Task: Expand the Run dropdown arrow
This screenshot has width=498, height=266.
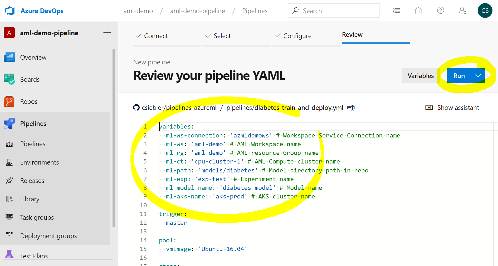Action: pos(478,76)
